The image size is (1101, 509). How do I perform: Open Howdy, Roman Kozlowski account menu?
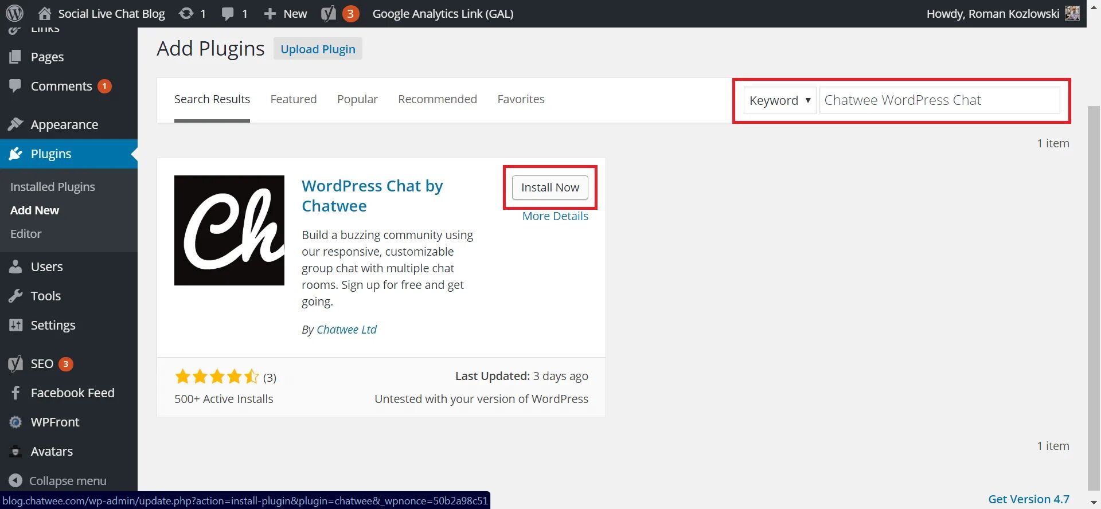(x=993, y=13)
